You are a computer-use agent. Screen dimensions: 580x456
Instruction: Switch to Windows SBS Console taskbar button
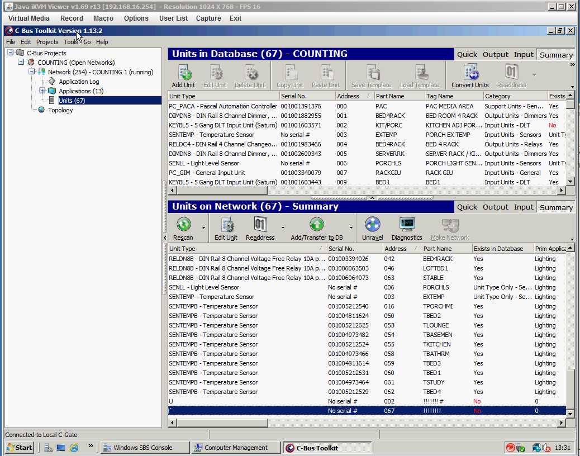pyautogui.click(x=144, y=448)
